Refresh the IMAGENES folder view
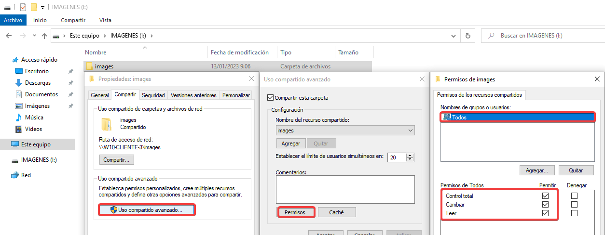 tap(467, 36)
